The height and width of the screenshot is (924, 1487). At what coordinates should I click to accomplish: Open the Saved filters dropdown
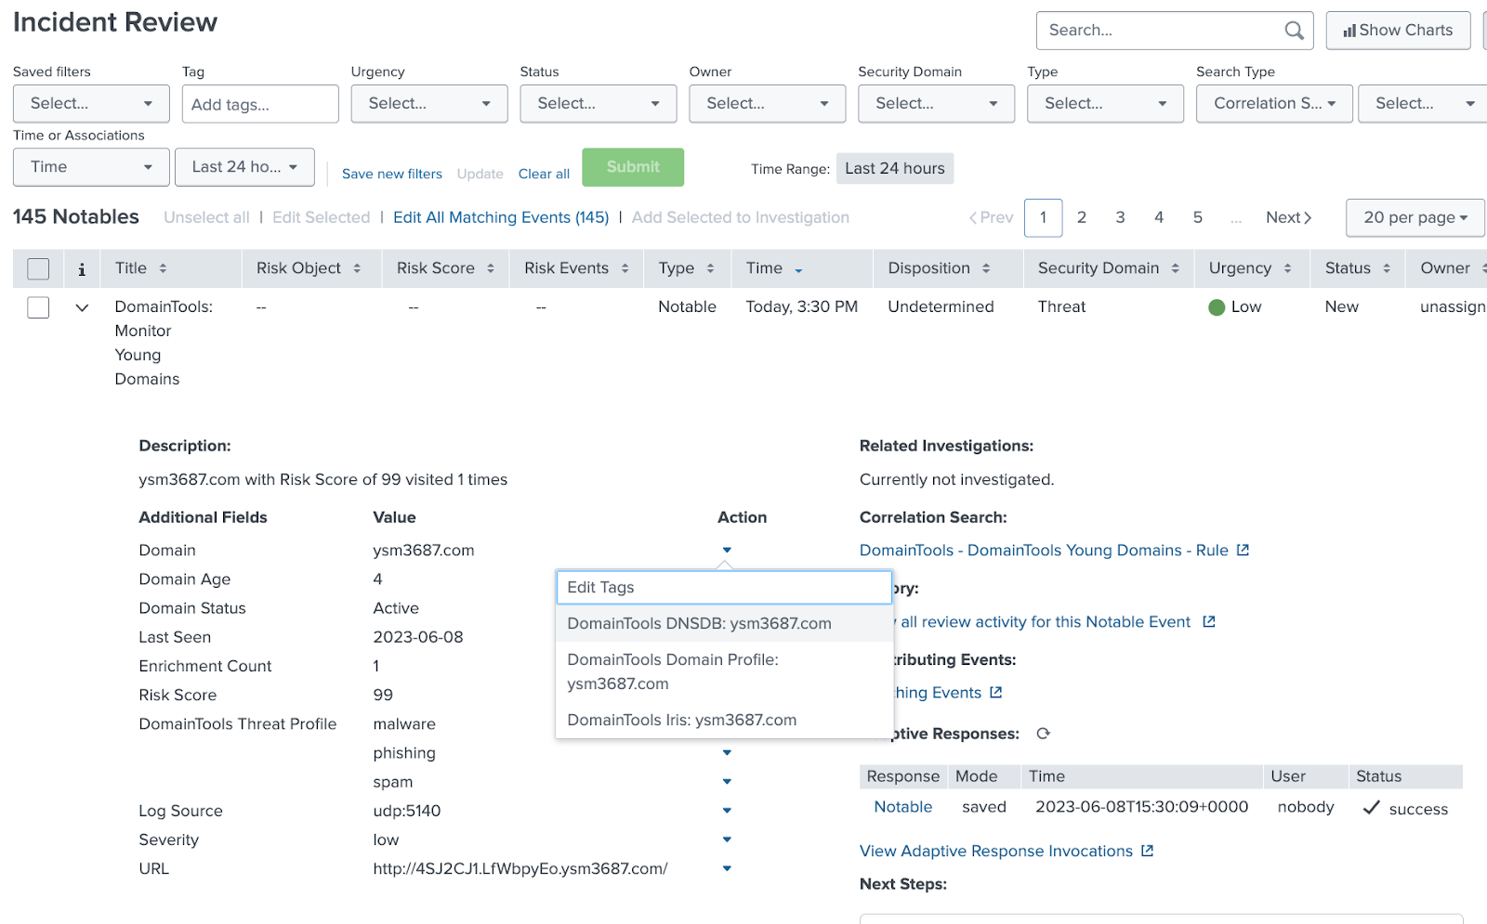91,104
